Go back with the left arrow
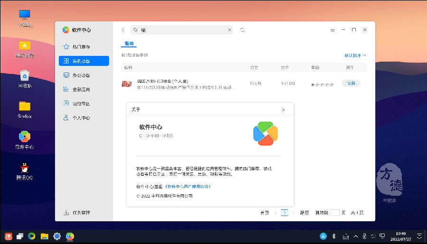 tap(123, 30)
